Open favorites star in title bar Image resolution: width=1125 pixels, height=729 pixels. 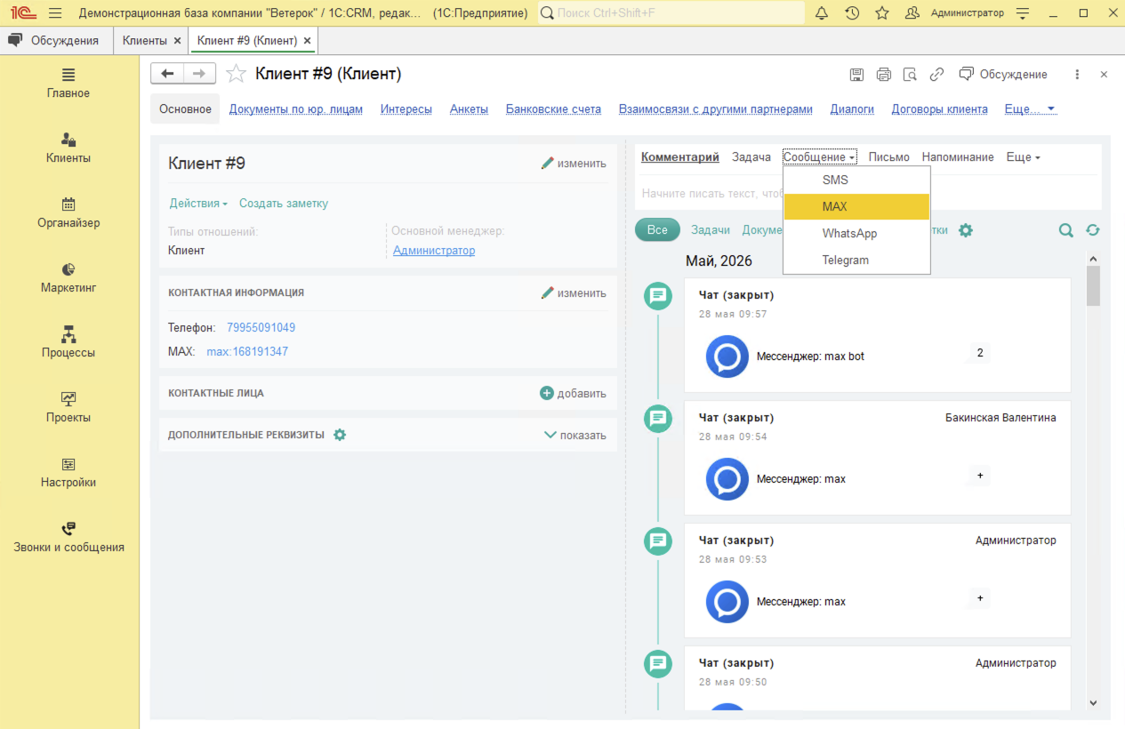click(882, 13)
